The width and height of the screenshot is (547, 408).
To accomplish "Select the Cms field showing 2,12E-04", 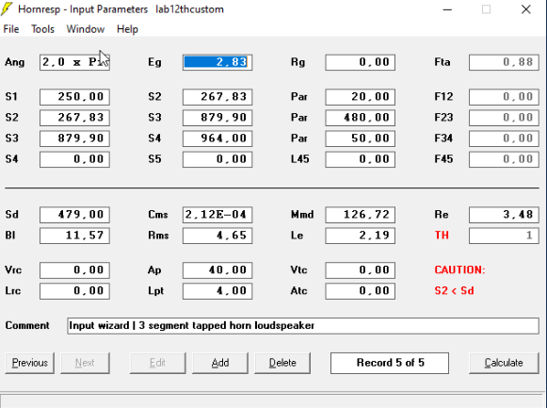I will pos(217,215).
